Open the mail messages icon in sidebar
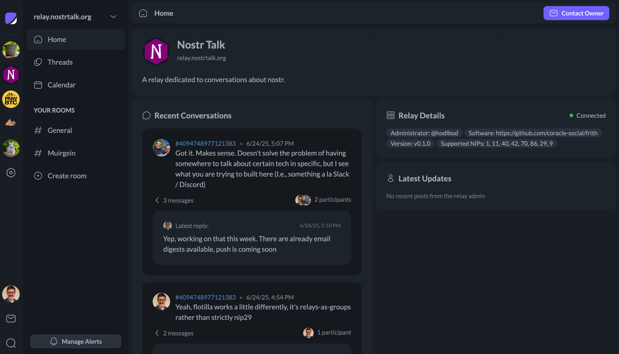619x354 pixels. (11, 318)
